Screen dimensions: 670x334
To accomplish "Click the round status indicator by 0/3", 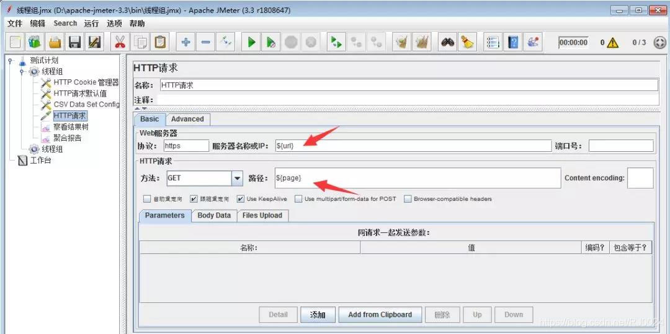I will 660,43.
